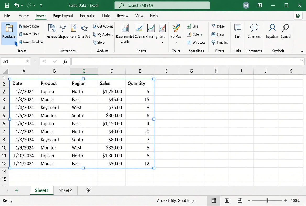Insert a Symbol
This screenshot has width=306, height=206.
(286, 31)
